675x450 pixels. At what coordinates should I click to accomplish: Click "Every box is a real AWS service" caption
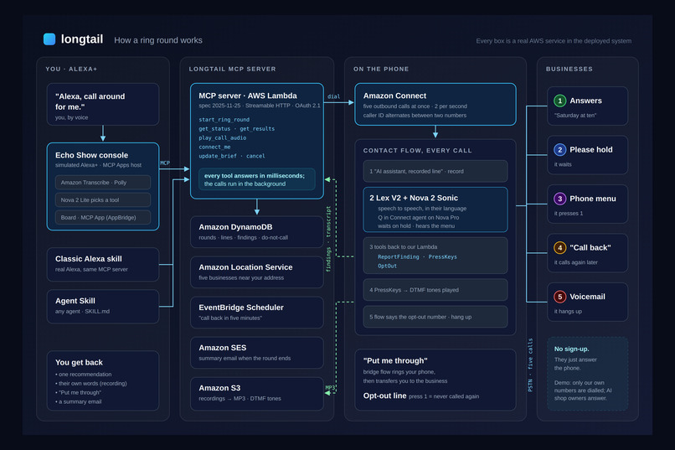pyautogui.click(x=554, y=41)
